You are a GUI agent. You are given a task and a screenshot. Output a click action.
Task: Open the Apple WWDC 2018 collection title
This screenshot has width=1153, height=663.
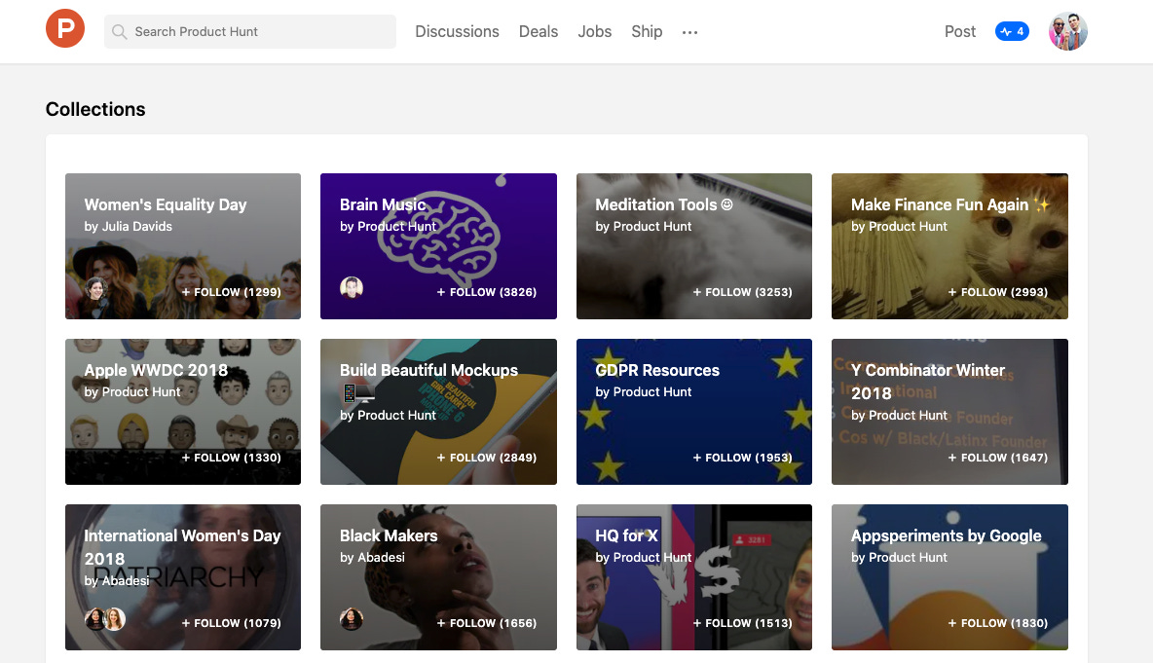click(x=156, y=370)
